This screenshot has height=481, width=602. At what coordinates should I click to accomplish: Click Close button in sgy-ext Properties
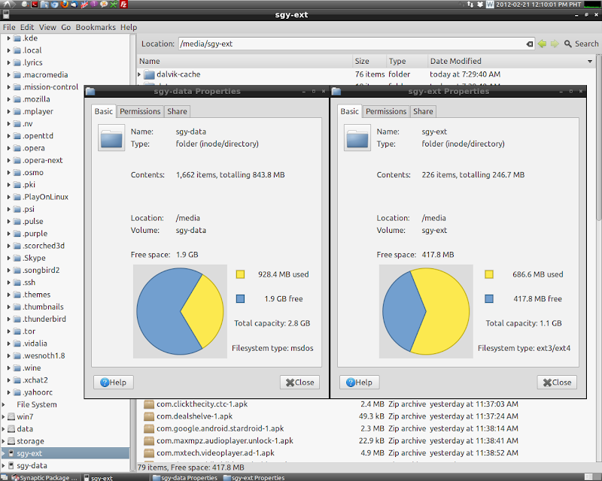(557, 382)
